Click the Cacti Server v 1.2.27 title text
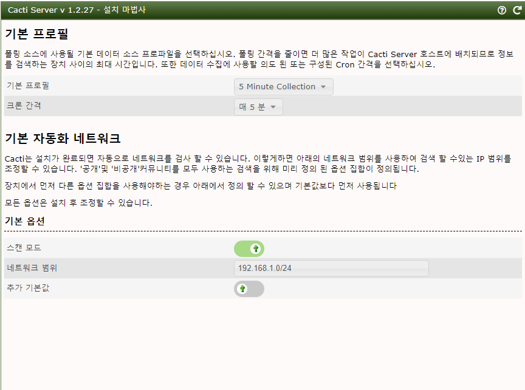 (x=51, y=10)
